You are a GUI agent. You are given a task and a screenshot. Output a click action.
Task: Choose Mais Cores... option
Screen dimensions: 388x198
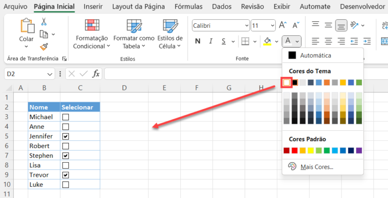pos(317,167)
